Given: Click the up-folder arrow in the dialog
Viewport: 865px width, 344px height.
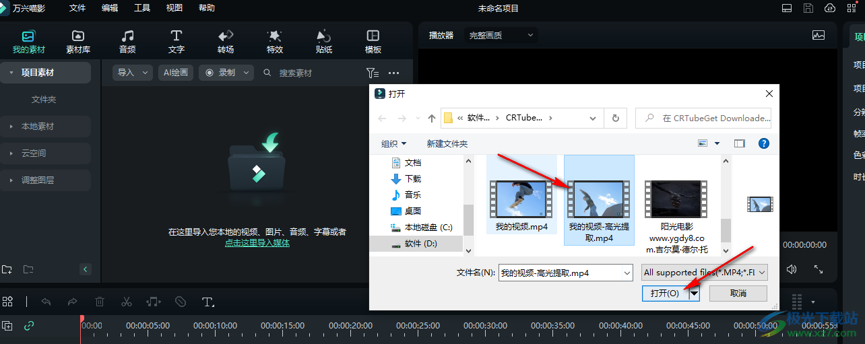Looking at the screenshot, I should coord(432,118).
